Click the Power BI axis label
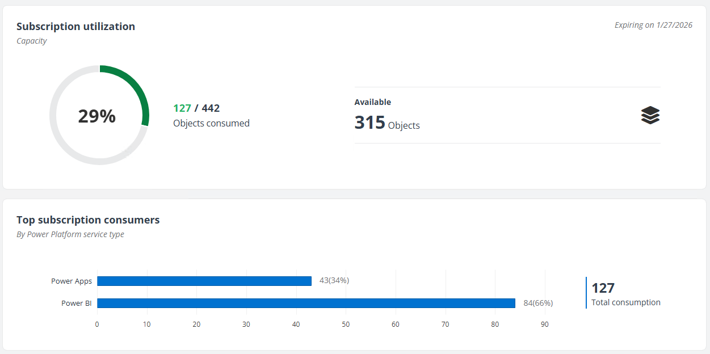This screenshot has height=354, width=710. 77,303
